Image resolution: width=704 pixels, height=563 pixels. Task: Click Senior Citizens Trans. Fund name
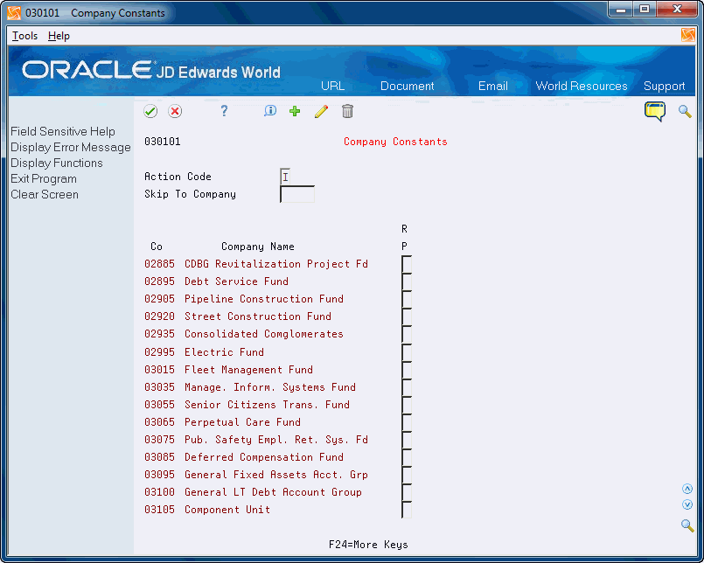pyautogui.click(x=267, y=405)
